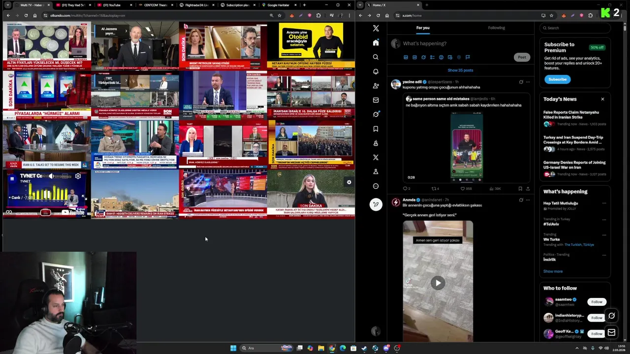
Task: Add media image icon in composer
Action: (406, 57)
